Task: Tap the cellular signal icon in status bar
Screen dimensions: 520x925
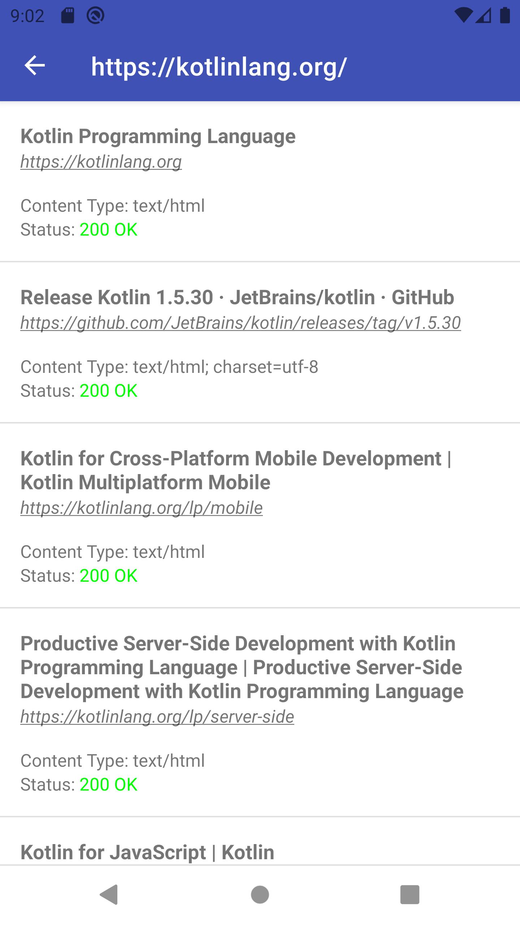Action: pos(484,16)
